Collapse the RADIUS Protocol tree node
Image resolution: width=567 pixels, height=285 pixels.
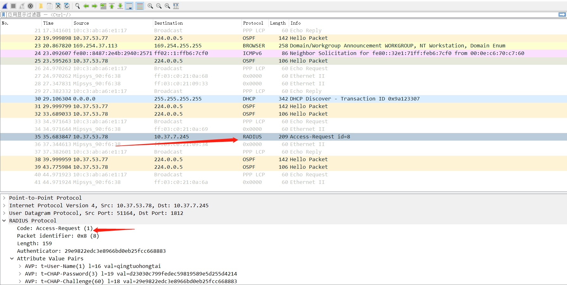pos(4,221)
